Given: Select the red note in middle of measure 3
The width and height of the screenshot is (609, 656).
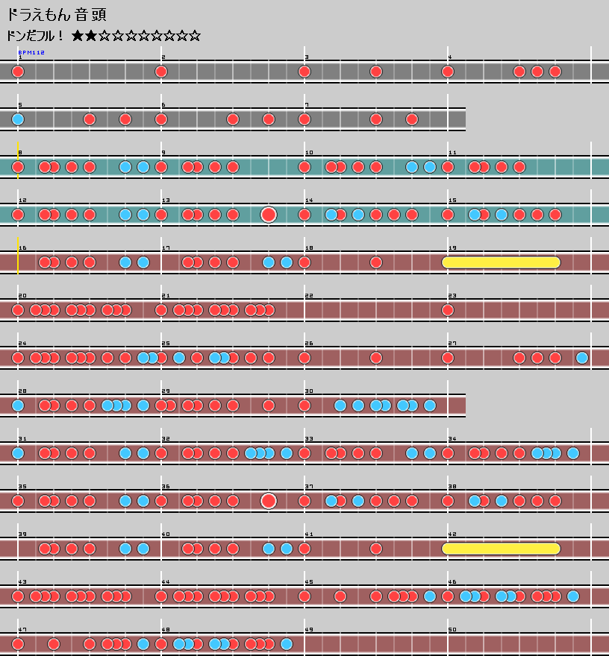Looking at the screenshot, I should click(x=376, y=72).
